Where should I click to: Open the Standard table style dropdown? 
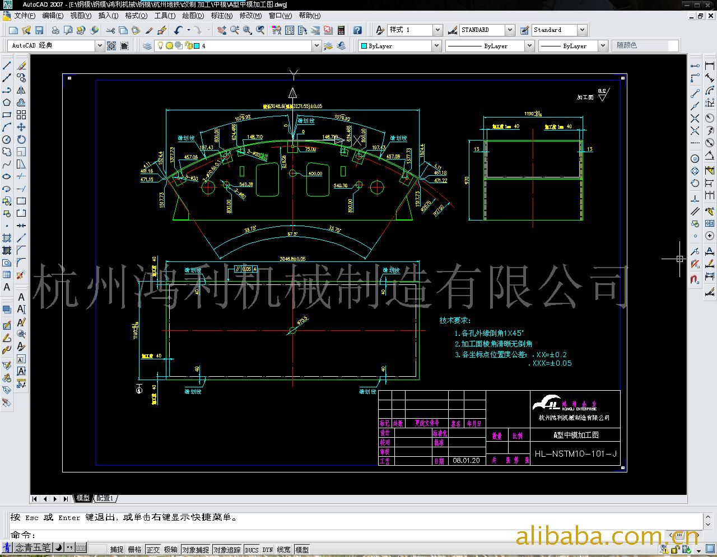582,30
